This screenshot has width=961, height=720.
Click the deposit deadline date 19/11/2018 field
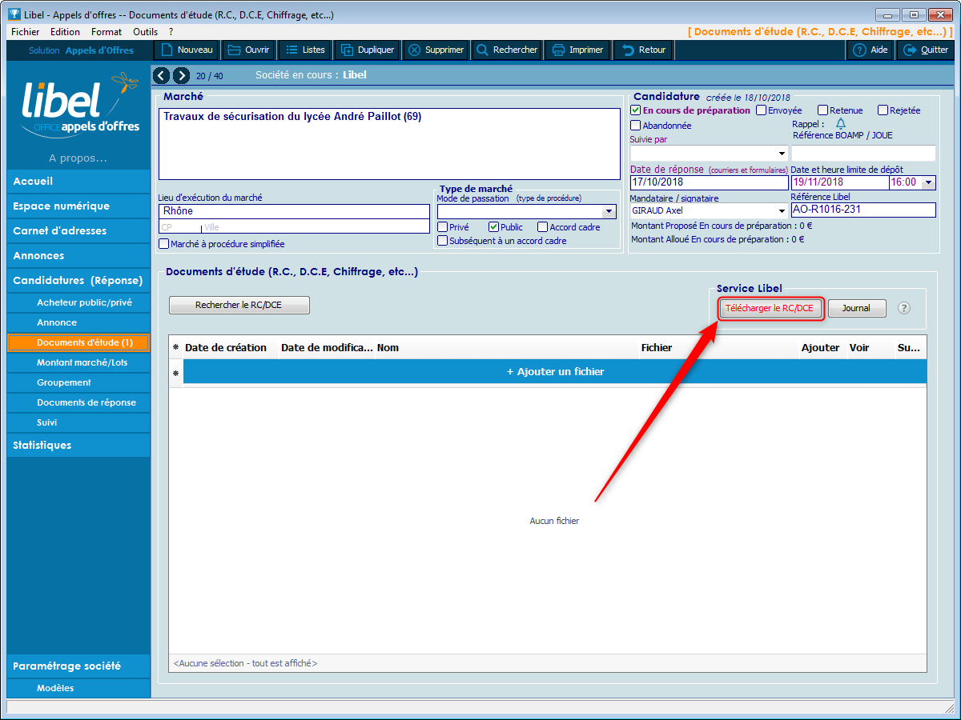click(x=840, y=182)
